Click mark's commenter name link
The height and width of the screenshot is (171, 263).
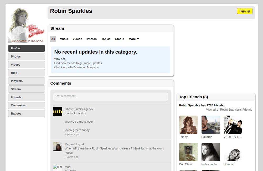tap(68, 167)
